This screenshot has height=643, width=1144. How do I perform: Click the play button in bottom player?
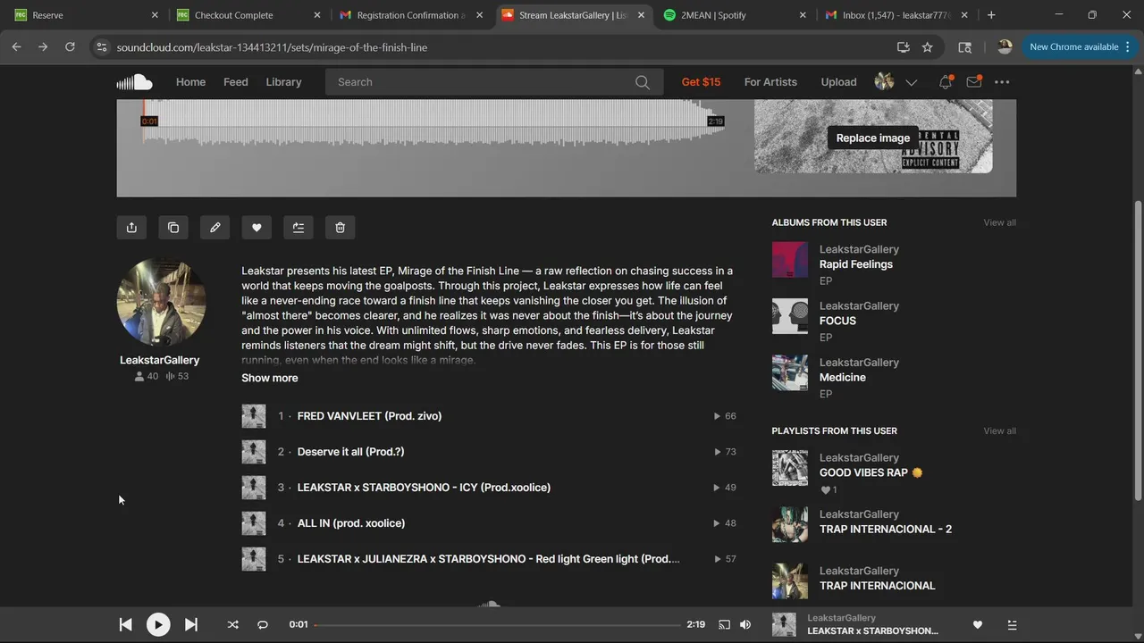(158, 624)
